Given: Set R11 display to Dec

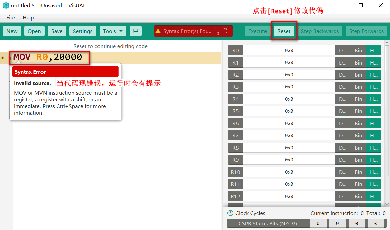Looking at the screenshot, I should 343,184.
